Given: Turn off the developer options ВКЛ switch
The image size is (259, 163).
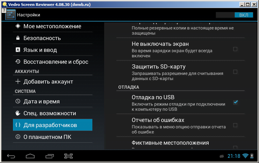Looking at the screenshot, I should [235, 15].
